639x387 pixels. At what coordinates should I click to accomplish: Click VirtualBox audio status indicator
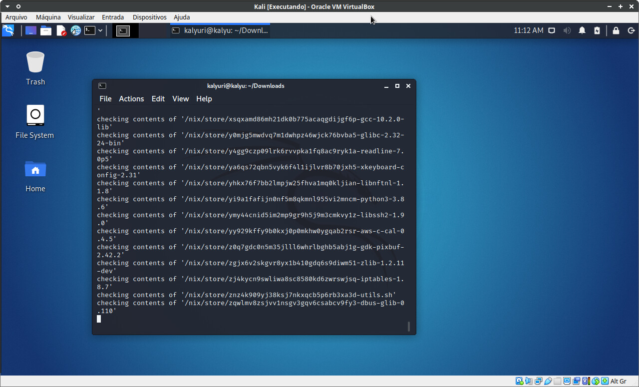(x=529, y=381)
